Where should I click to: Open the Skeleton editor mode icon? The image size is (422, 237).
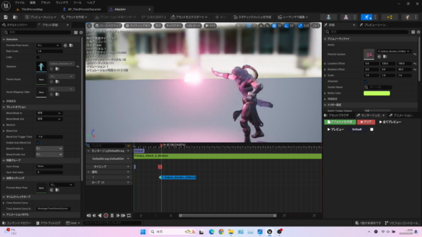pos(328,17)
